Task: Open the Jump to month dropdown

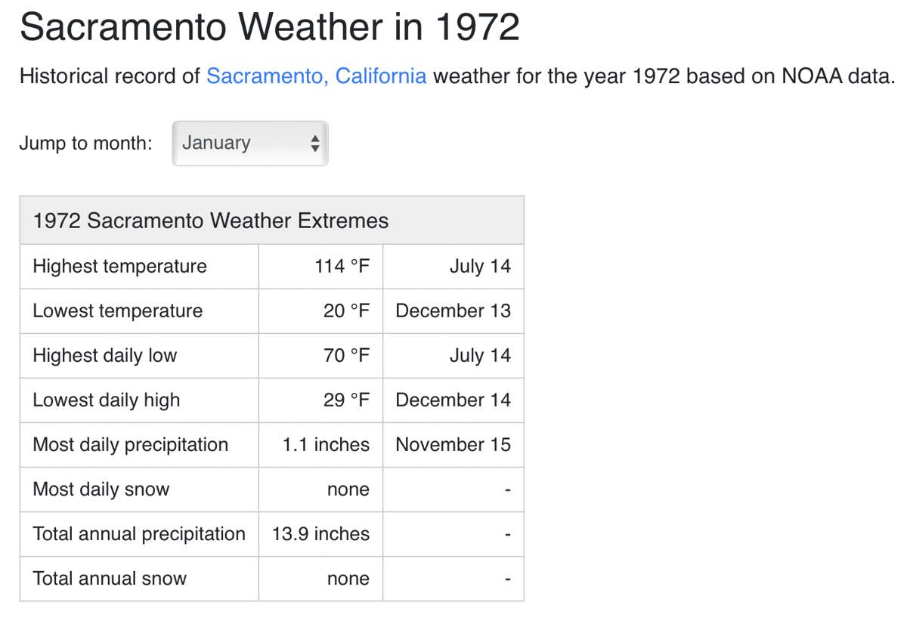Action: click(249, 143)
